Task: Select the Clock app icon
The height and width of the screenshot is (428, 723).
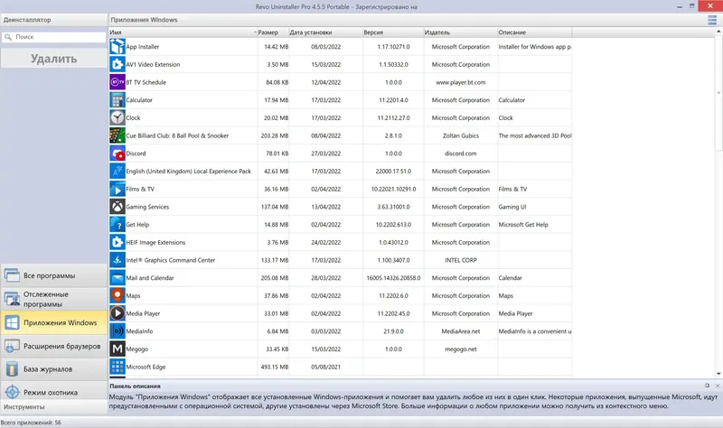Action: [x=117, y=117]
